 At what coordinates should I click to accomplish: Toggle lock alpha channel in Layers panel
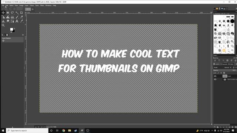(x=224, y=73)
